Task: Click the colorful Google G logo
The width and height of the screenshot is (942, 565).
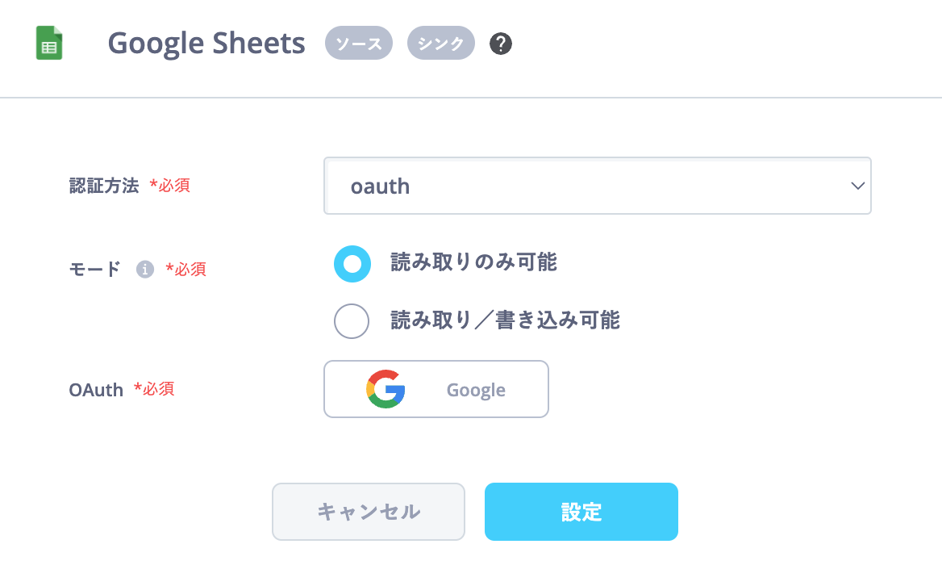Action: click(386, 389)
